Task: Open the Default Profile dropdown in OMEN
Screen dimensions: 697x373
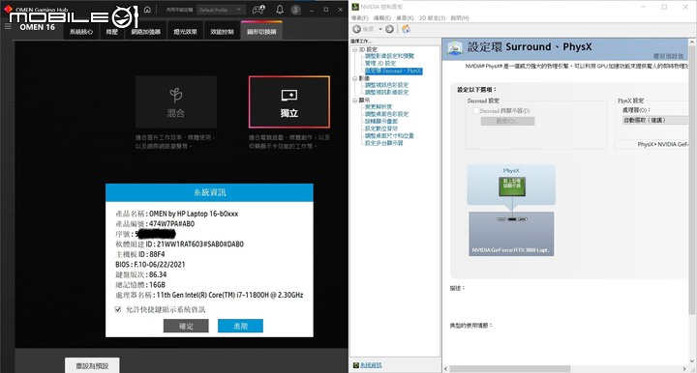Action: [x=221, y=10]
